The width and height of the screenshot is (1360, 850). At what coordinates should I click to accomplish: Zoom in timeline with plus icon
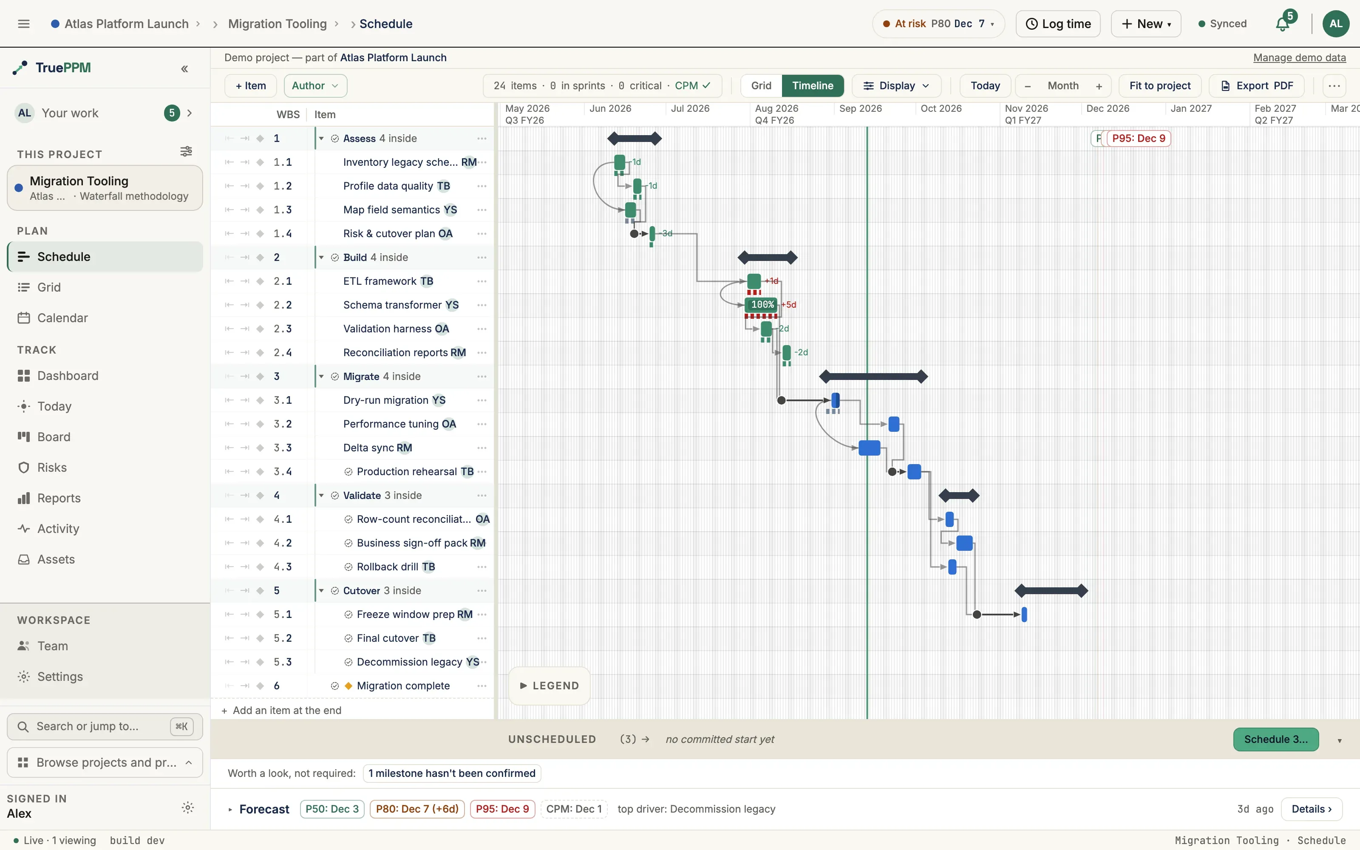click(1099, 86)
